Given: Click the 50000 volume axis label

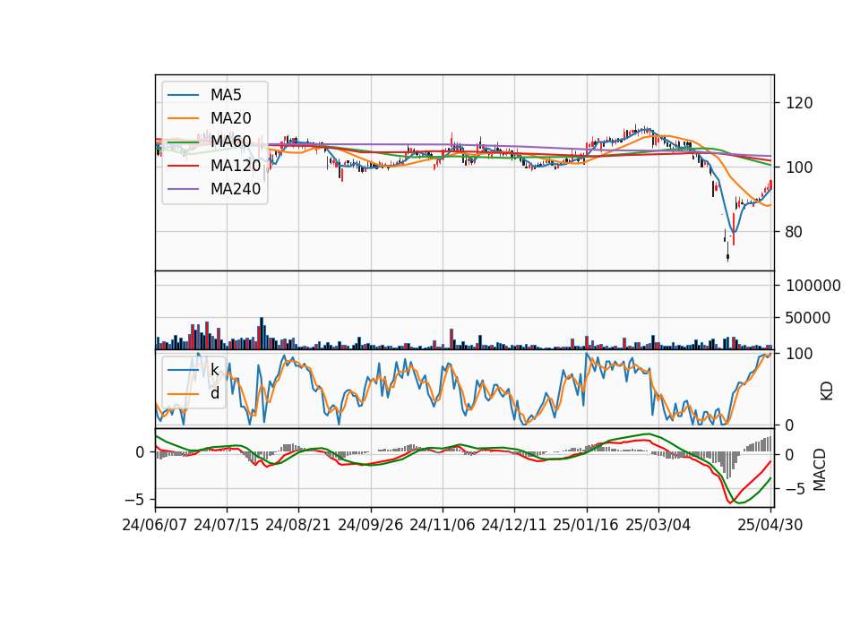Looking at the screenshot, I should click(x=808, y=318).
